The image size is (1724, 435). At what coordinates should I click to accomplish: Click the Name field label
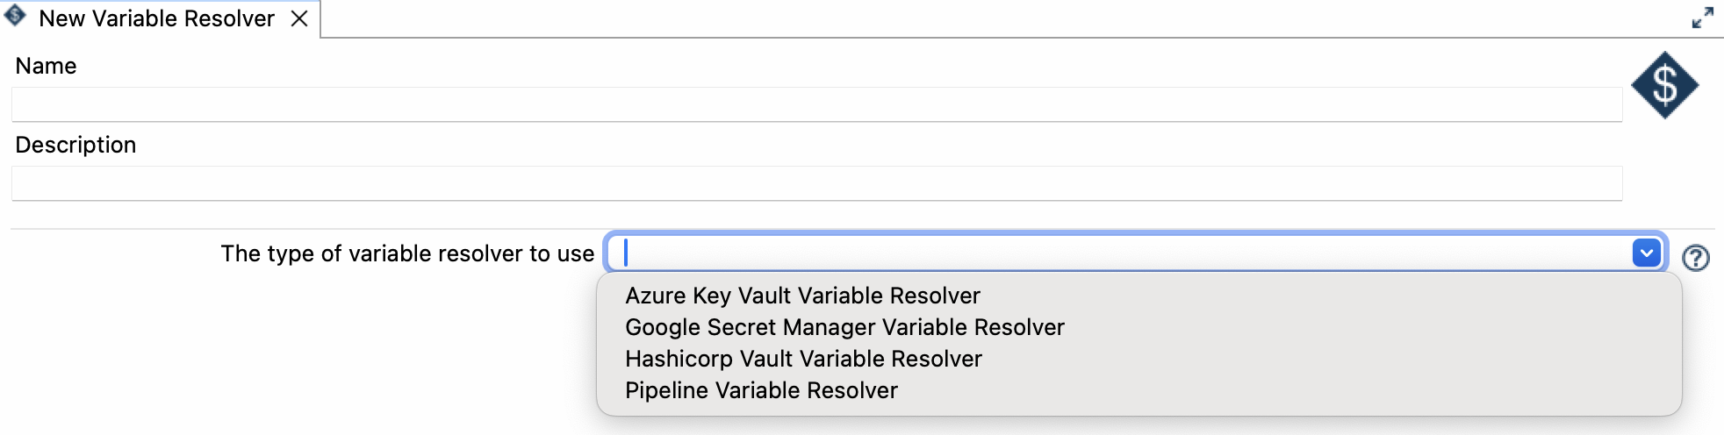46,66
